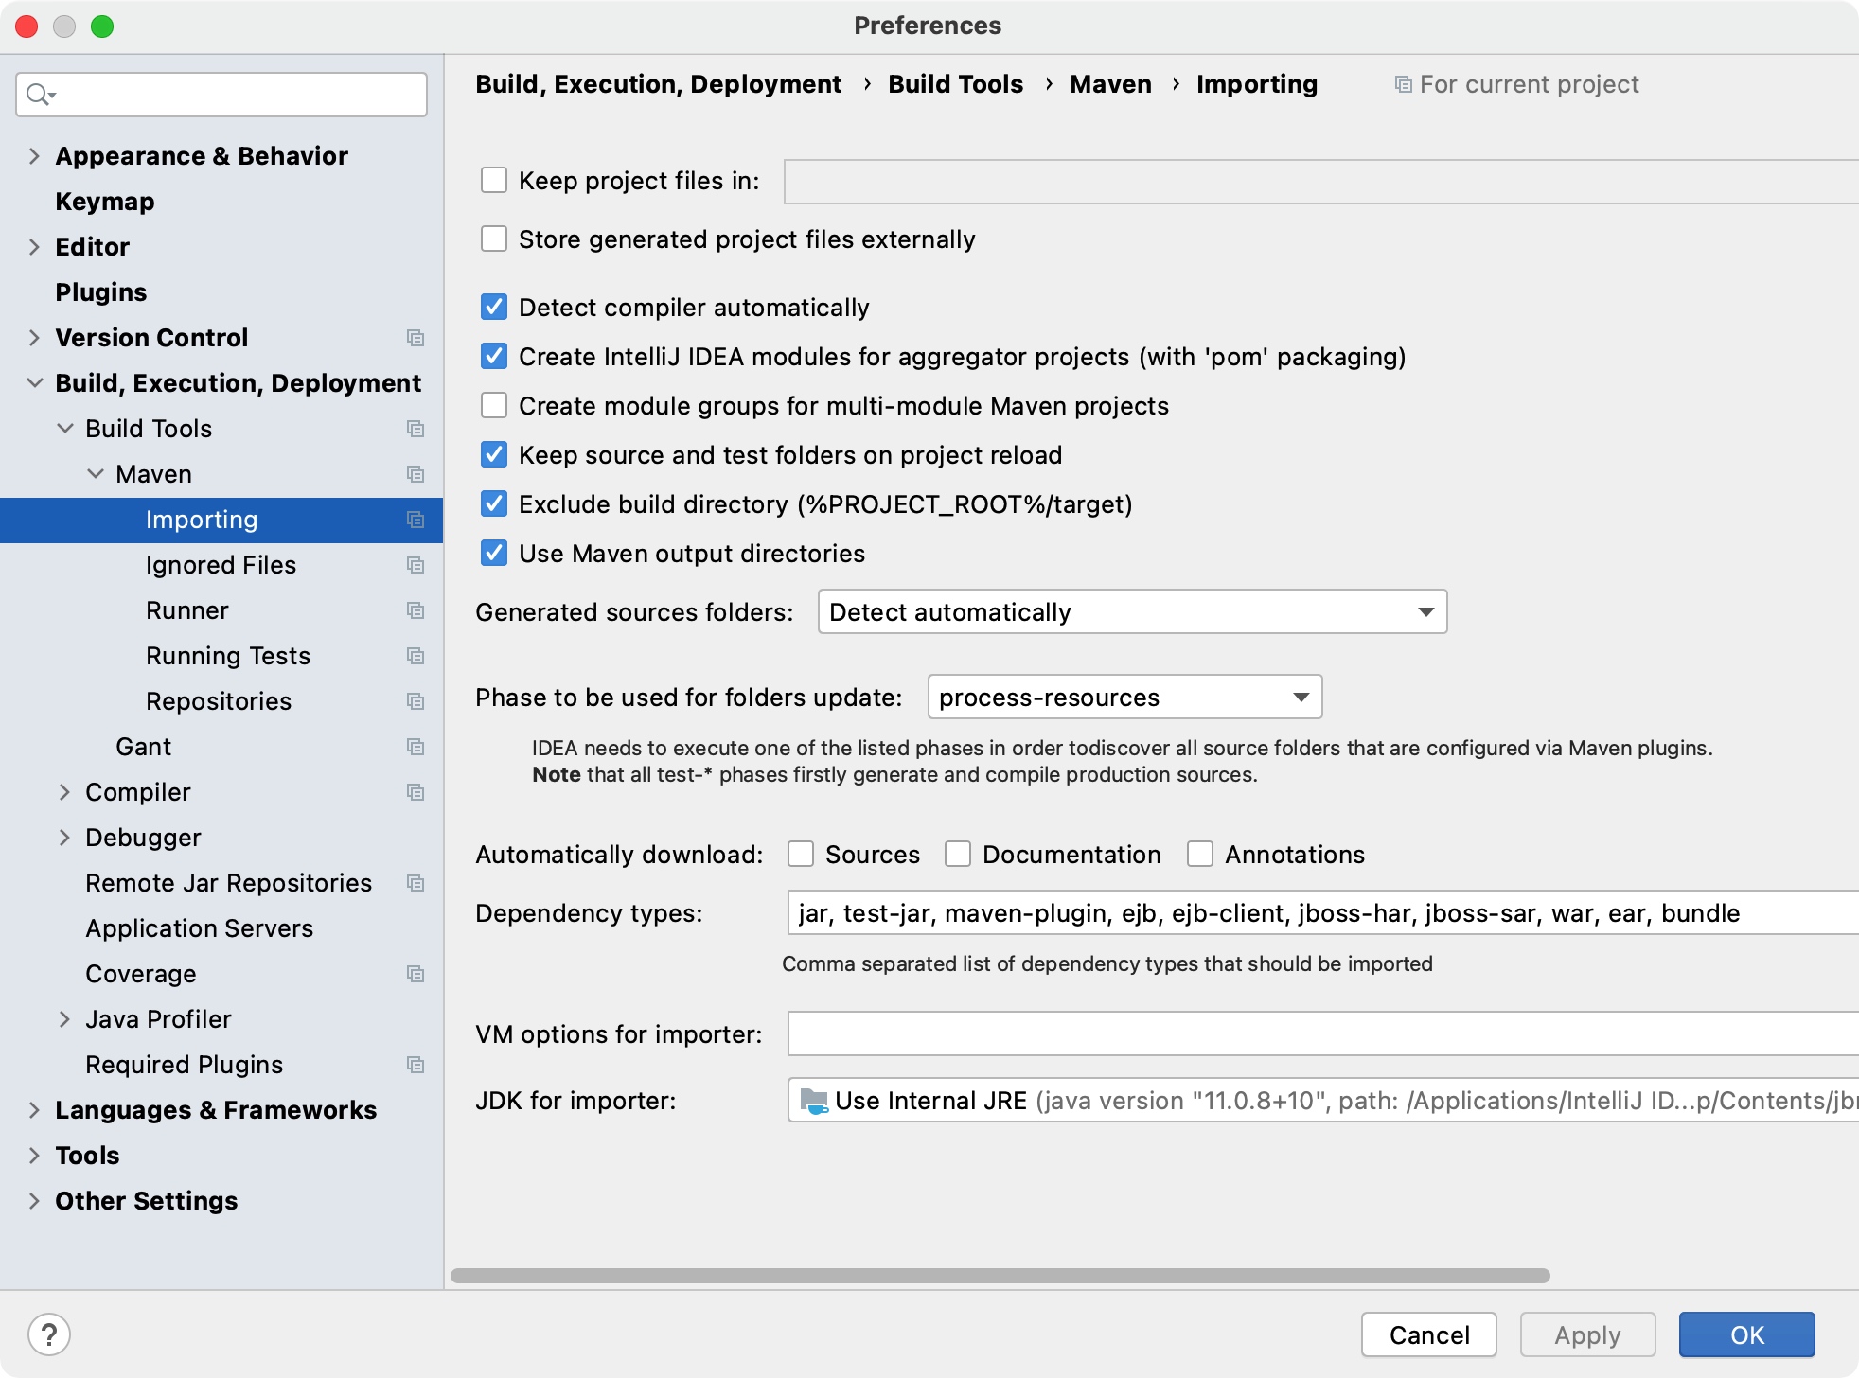This screenshot has height=1378, width=1859.
Task: Click the VM options for importer field
Action: (x=1321, y=1034)
